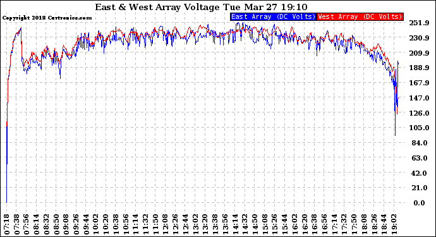
Task: Click the 07:38 time label
Action: (x=16, y=224)
